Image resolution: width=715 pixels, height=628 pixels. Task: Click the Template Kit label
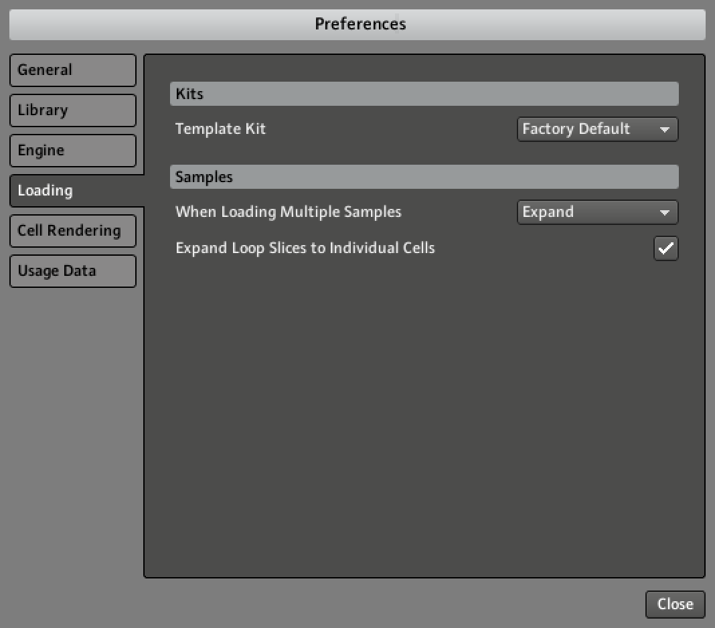(x=220, y=129)
